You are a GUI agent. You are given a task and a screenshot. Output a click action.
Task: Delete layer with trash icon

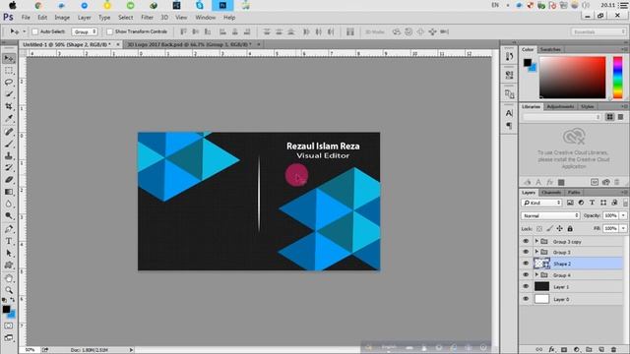click(x=613, y=350)
